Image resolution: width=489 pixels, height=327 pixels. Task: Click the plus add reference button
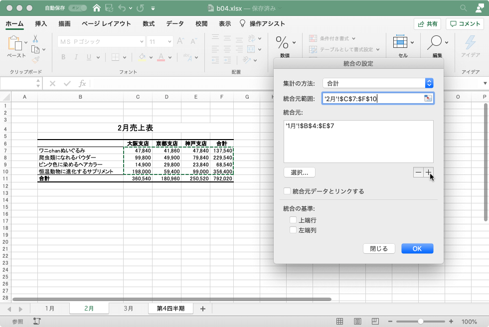(428, 172)
